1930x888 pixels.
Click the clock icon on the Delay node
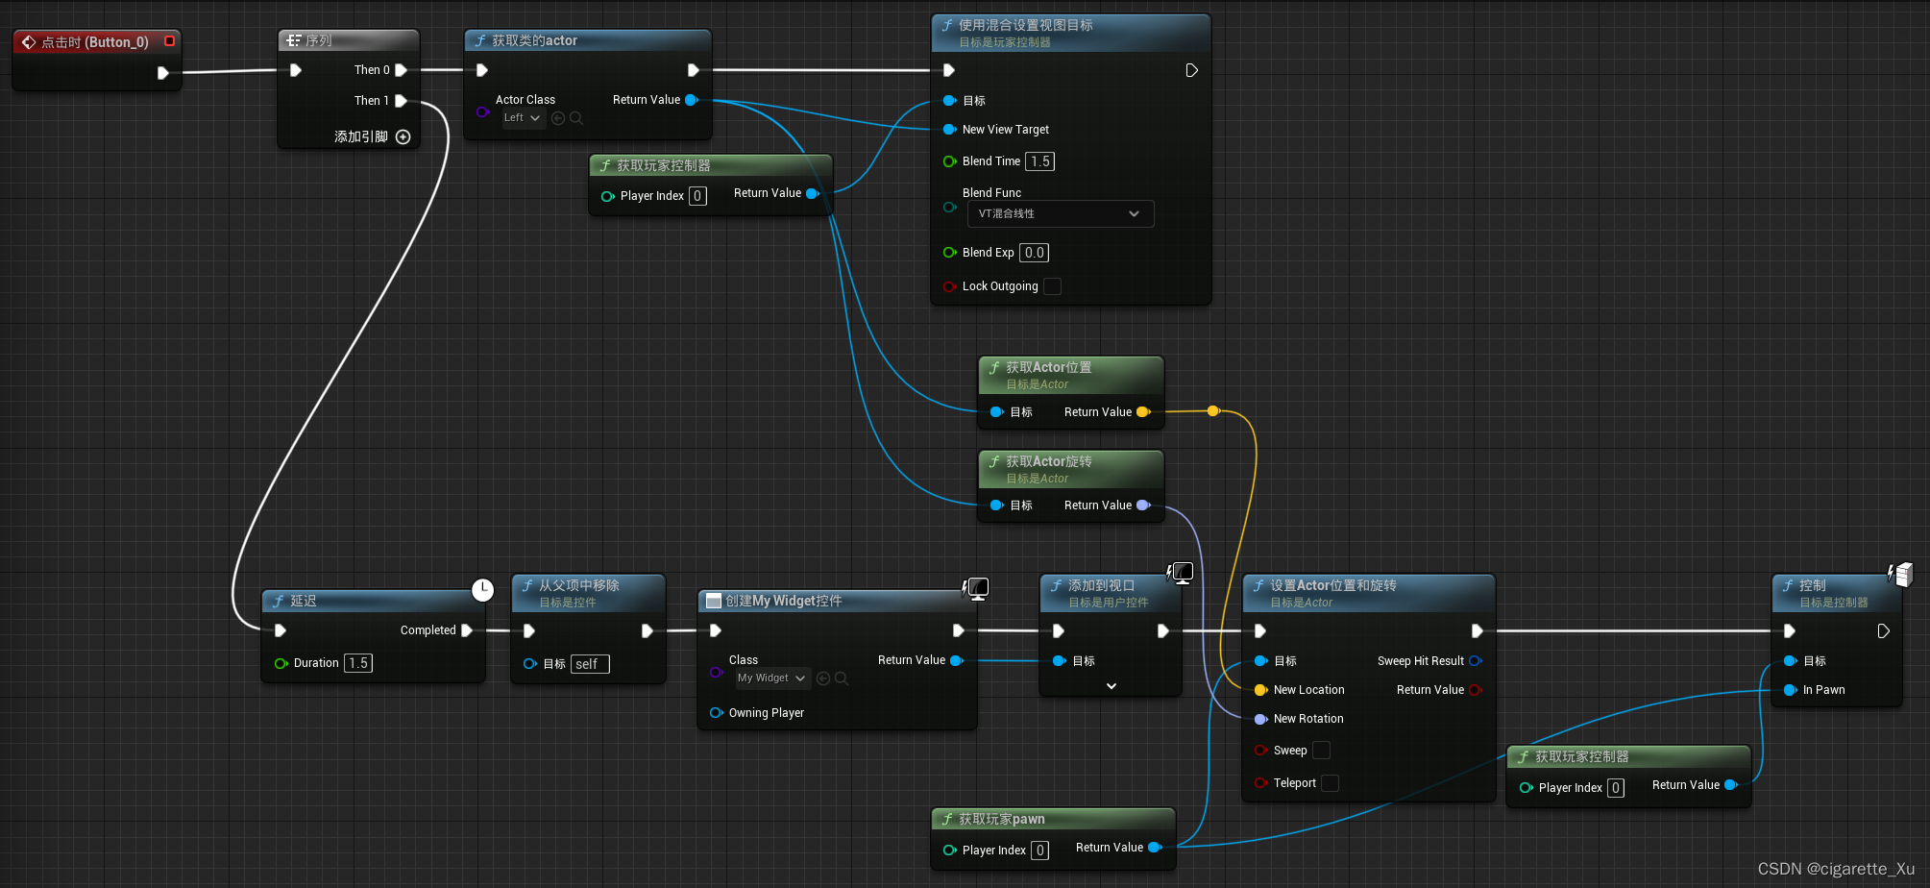pos(482,590)
